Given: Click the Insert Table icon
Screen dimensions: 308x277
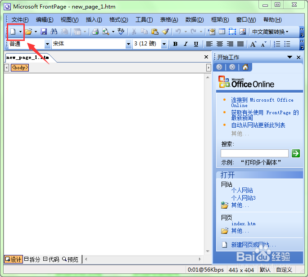Looking at the screenshot, I should tap(222, 31).
